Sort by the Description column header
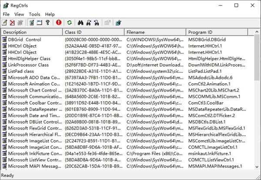Screen dimensions: 261x180 pos(32,32)
